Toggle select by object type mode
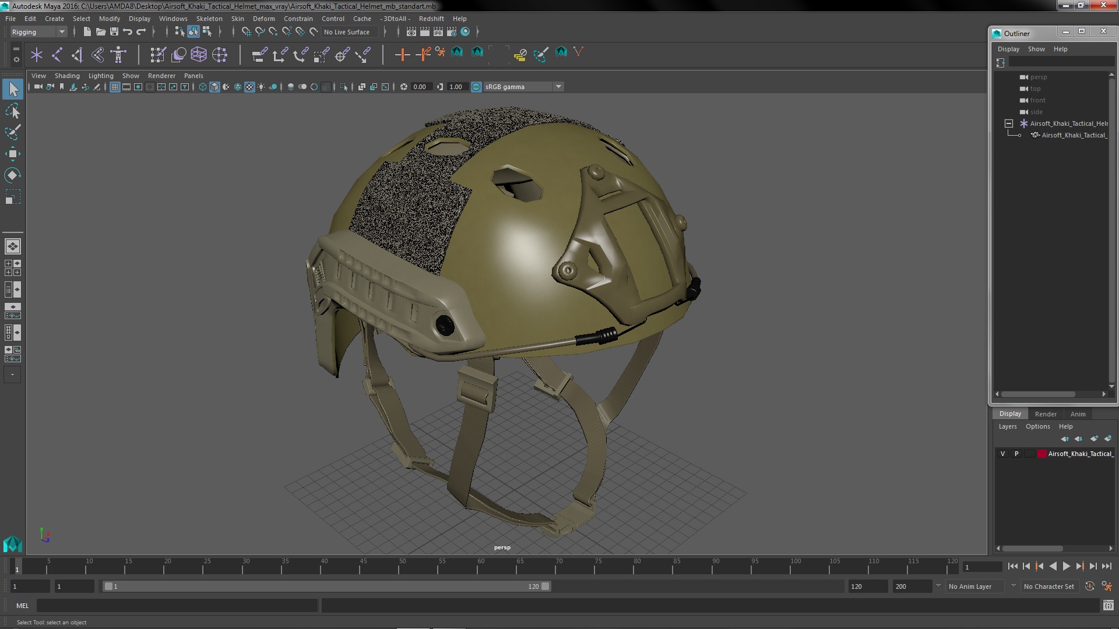Screen dimensions: 1119x629 pos(193,32)
